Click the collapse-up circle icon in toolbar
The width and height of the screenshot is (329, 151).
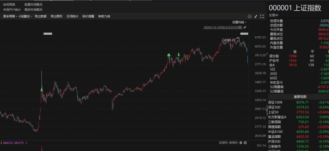coord(249,16)
